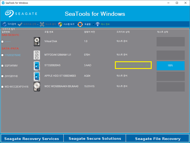190x143 pixels.
Task: Click the 11520327504E serial number link
Action: point(13,55)
